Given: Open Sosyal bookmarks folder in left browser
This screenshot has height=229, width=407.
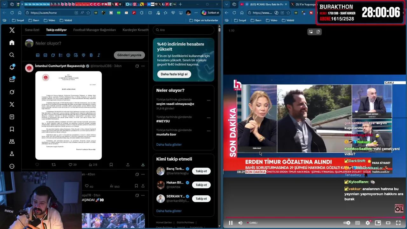Looking at the screenshot, I should (18, 20).
